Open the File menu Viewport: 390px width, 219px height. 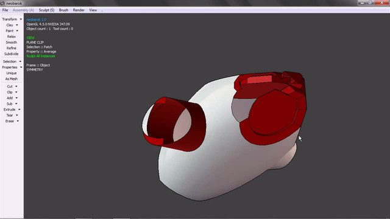5,10
